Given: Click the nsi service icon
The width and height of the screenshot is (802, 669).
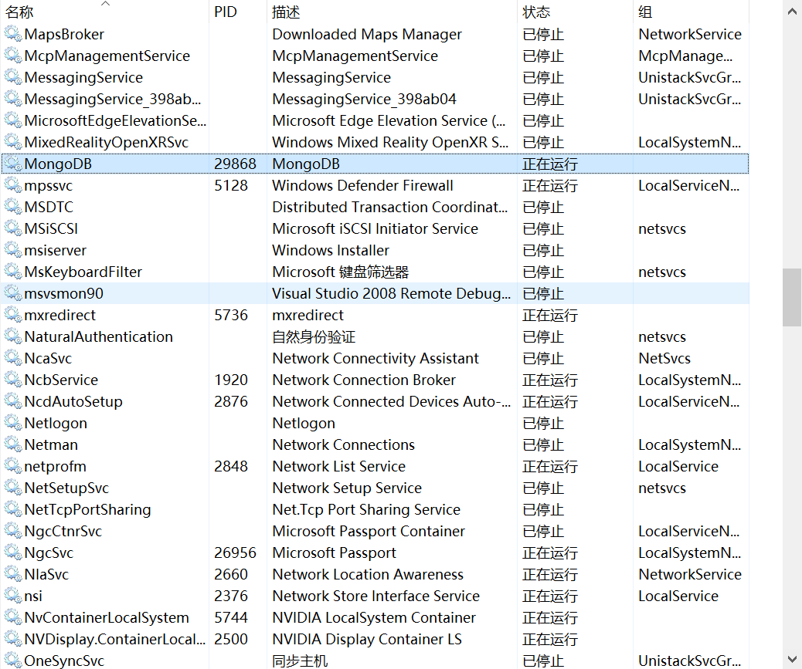Looking at the screenshot, I should click(x=13, y=596).
